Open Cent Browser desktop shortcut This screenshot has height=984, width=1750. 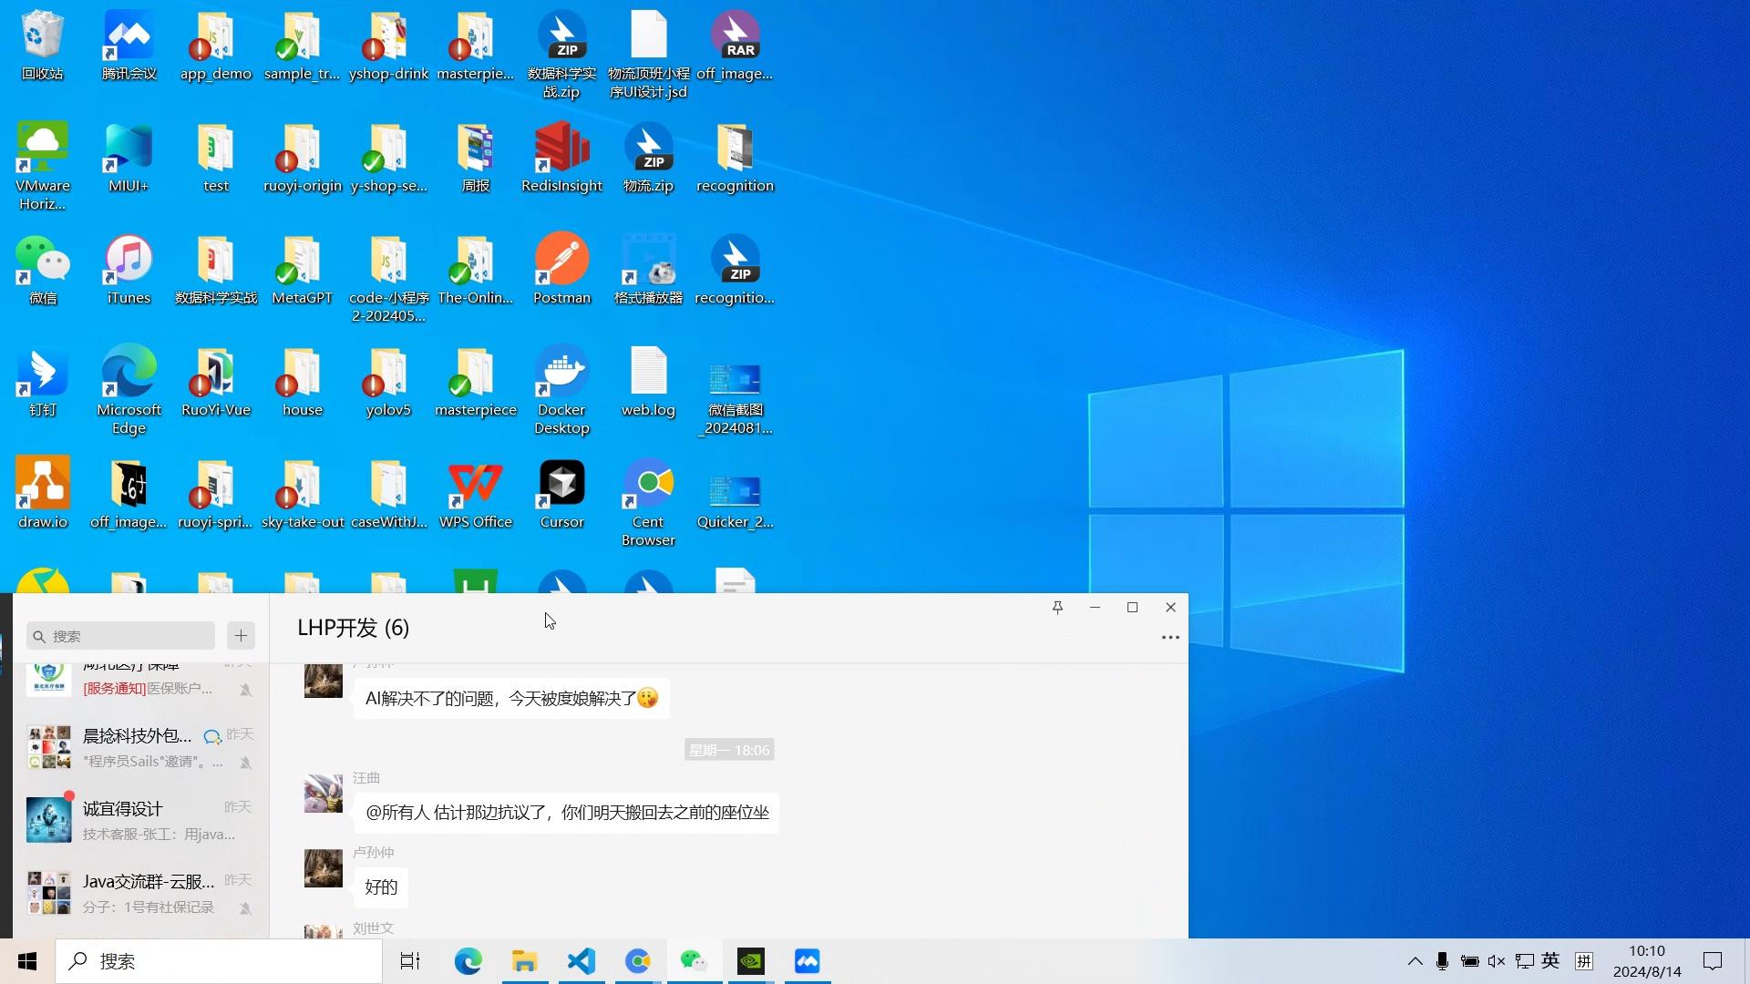[648, 503]
